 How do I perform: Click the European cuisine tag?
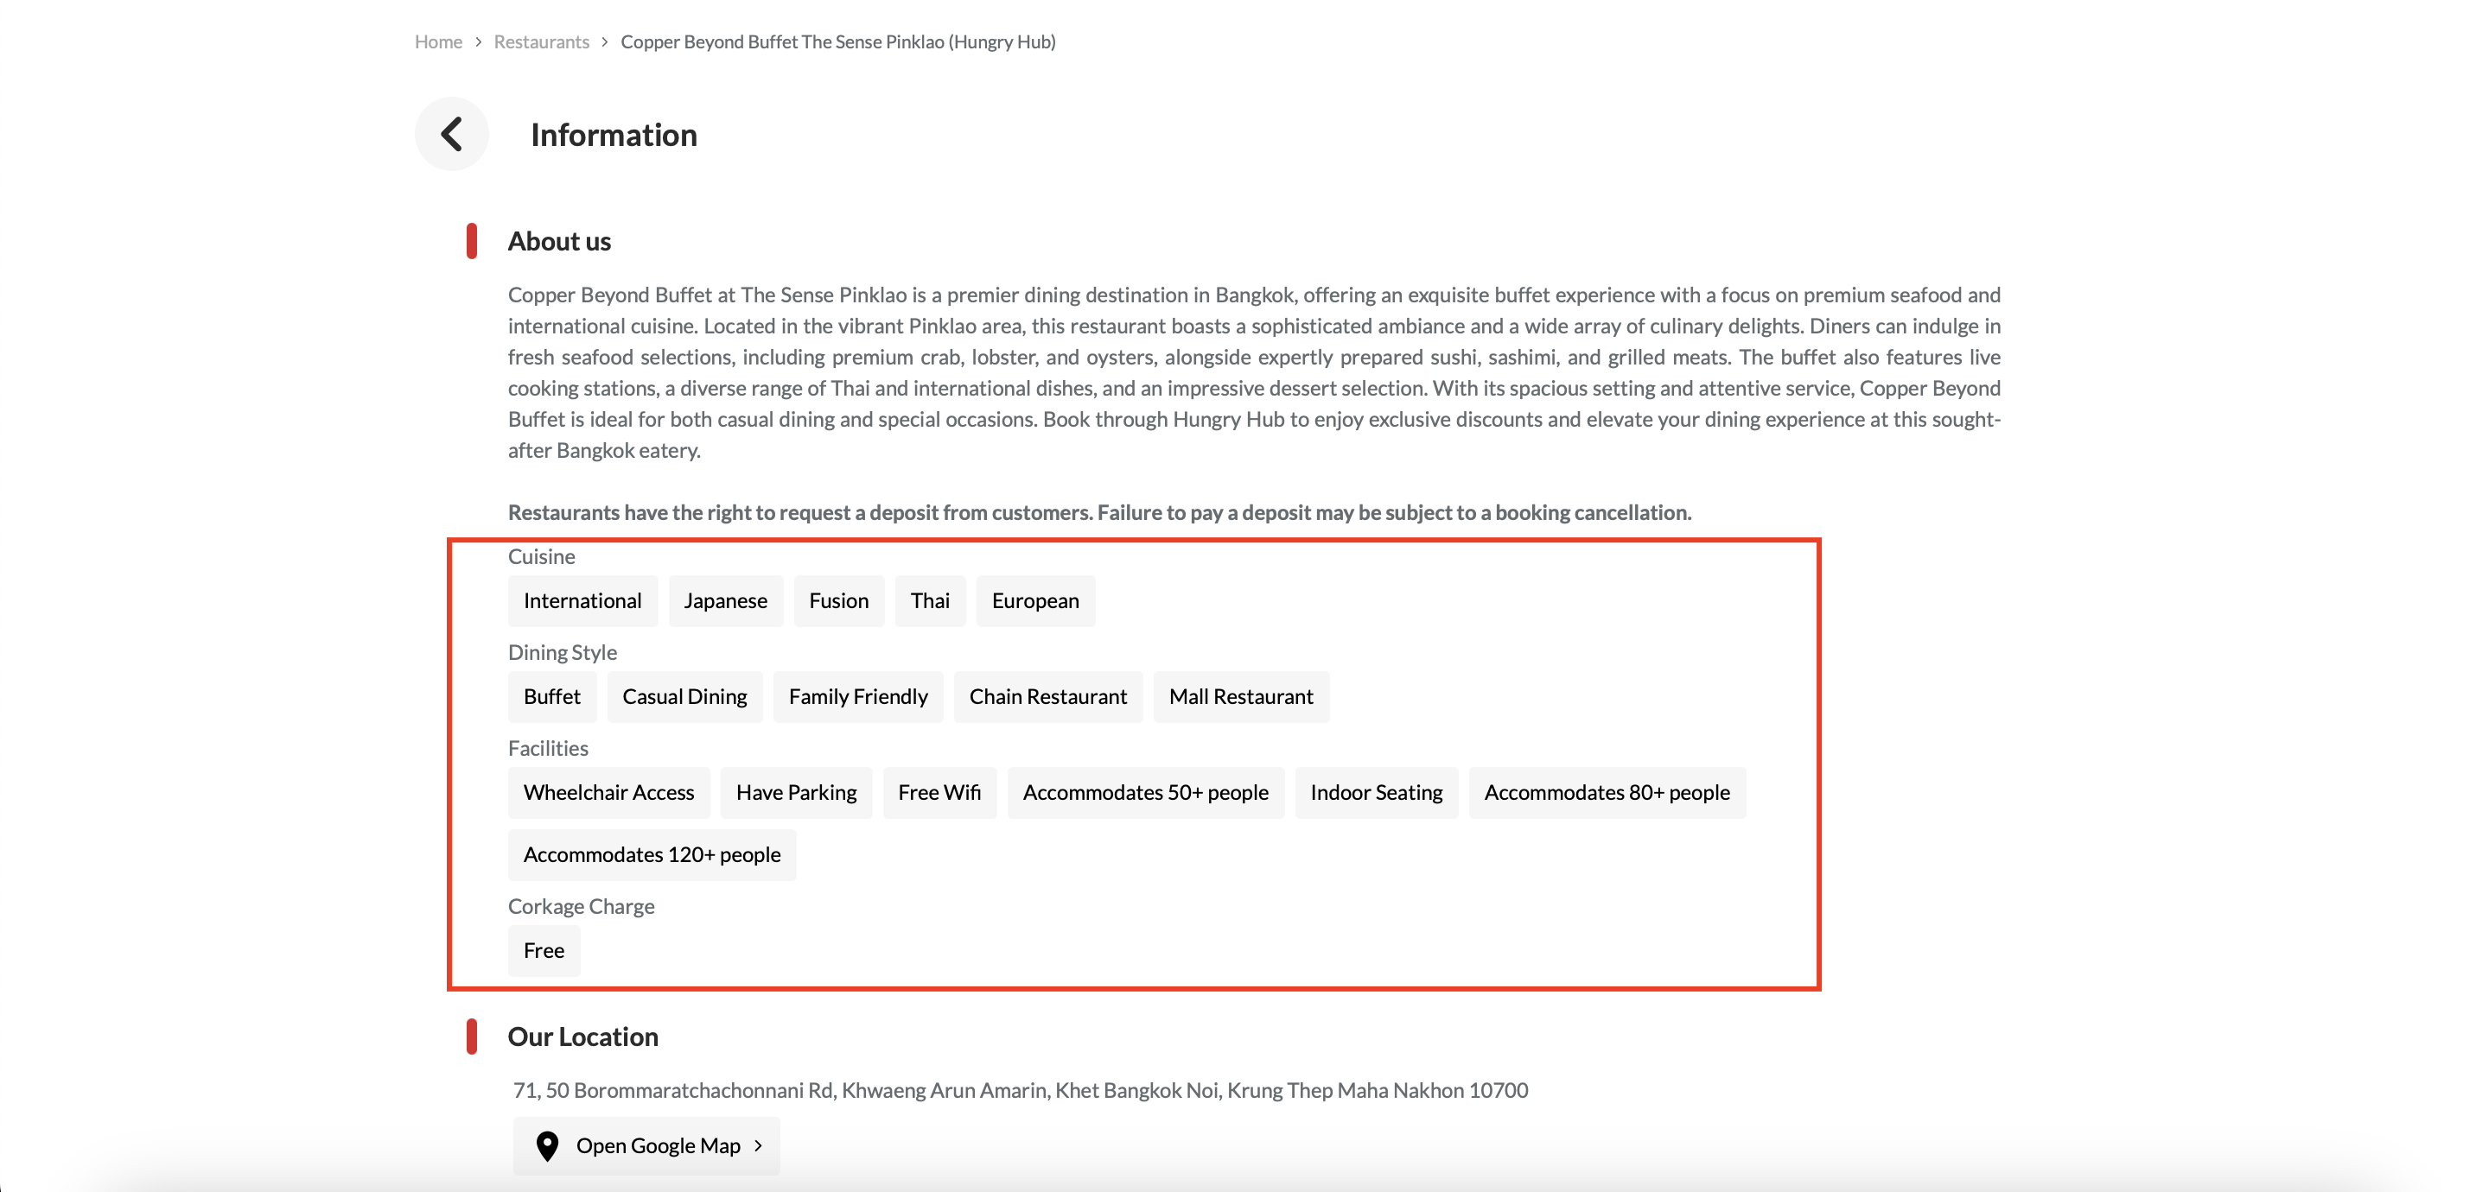[x=1034, y=601]
